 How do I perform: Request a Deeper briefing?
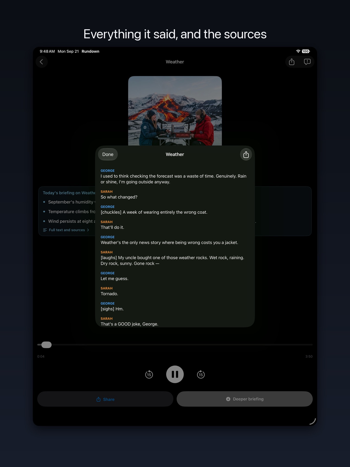[x=245, y=399]
